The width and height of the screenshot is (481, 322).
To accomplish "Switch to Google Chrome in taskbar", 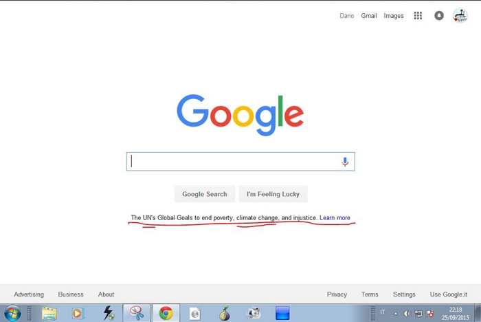I will pos(166,313).
